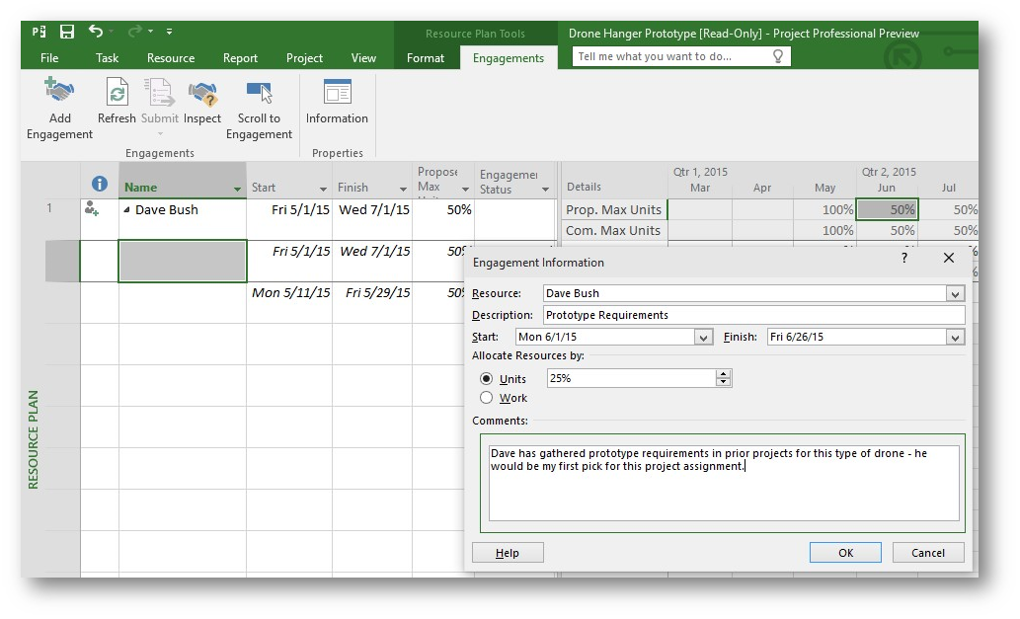Click the Name column header
The height and width of the screenshot is (619, 1020).
(182, 180)
